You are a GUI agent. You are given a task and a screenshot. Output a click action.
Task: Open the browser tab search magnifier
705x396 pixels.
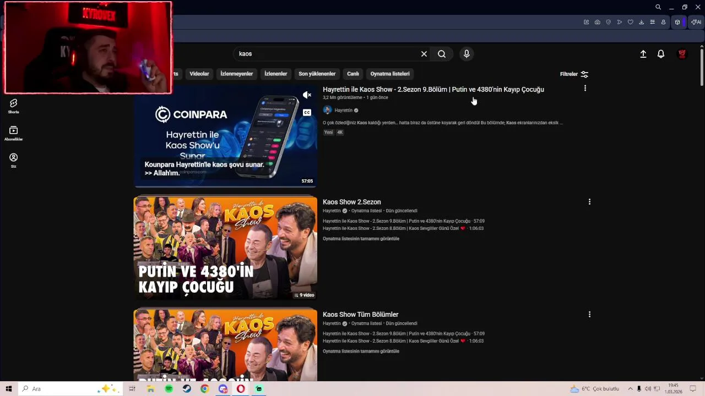click(658, 7)
